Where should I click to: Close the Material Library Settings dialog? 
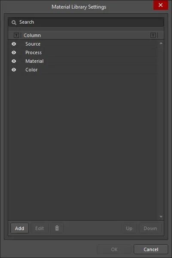pyautogui.click(x=161, y=5)
